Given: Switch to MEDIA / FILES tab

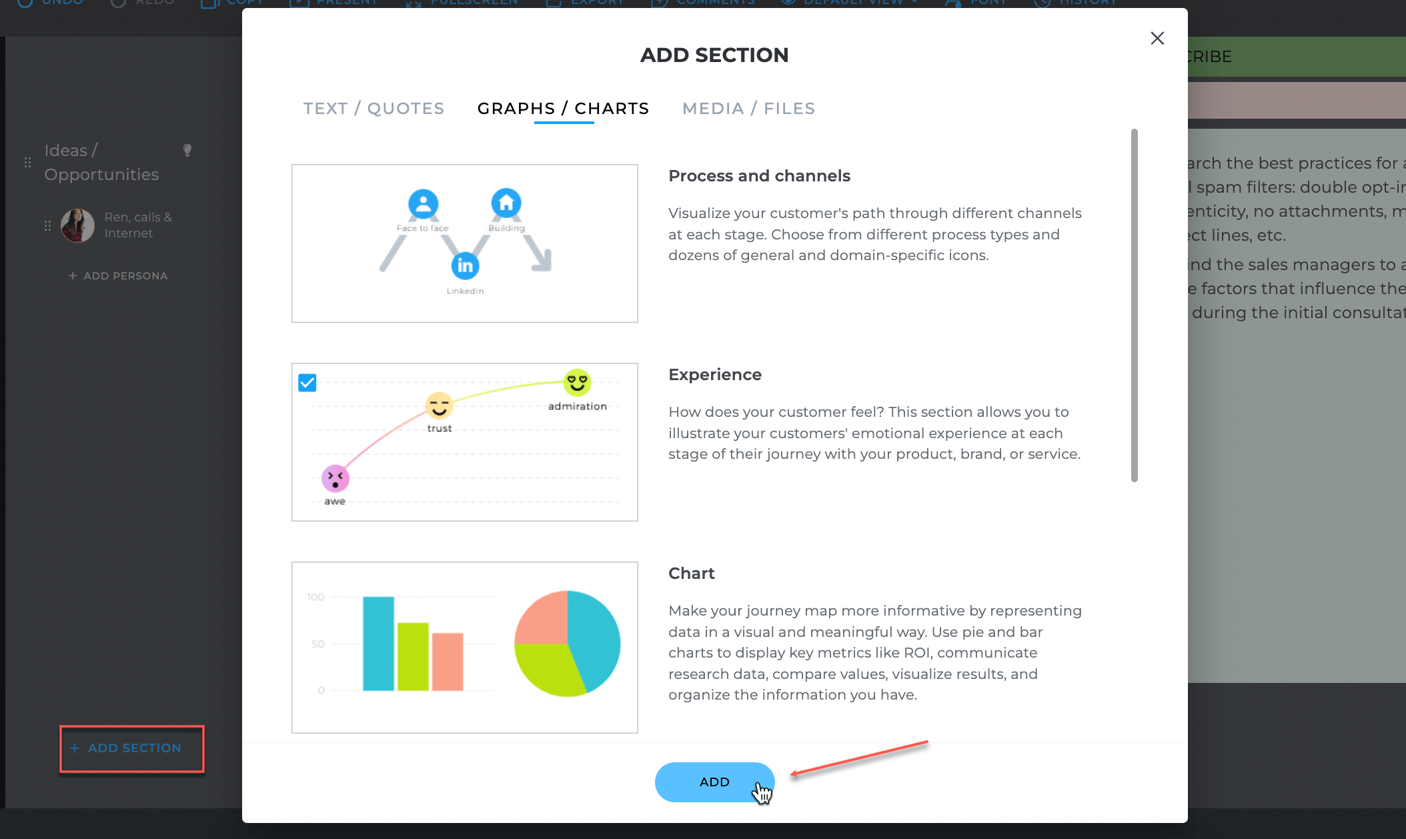Looking at the screenshot, I should tap(749, 109).
